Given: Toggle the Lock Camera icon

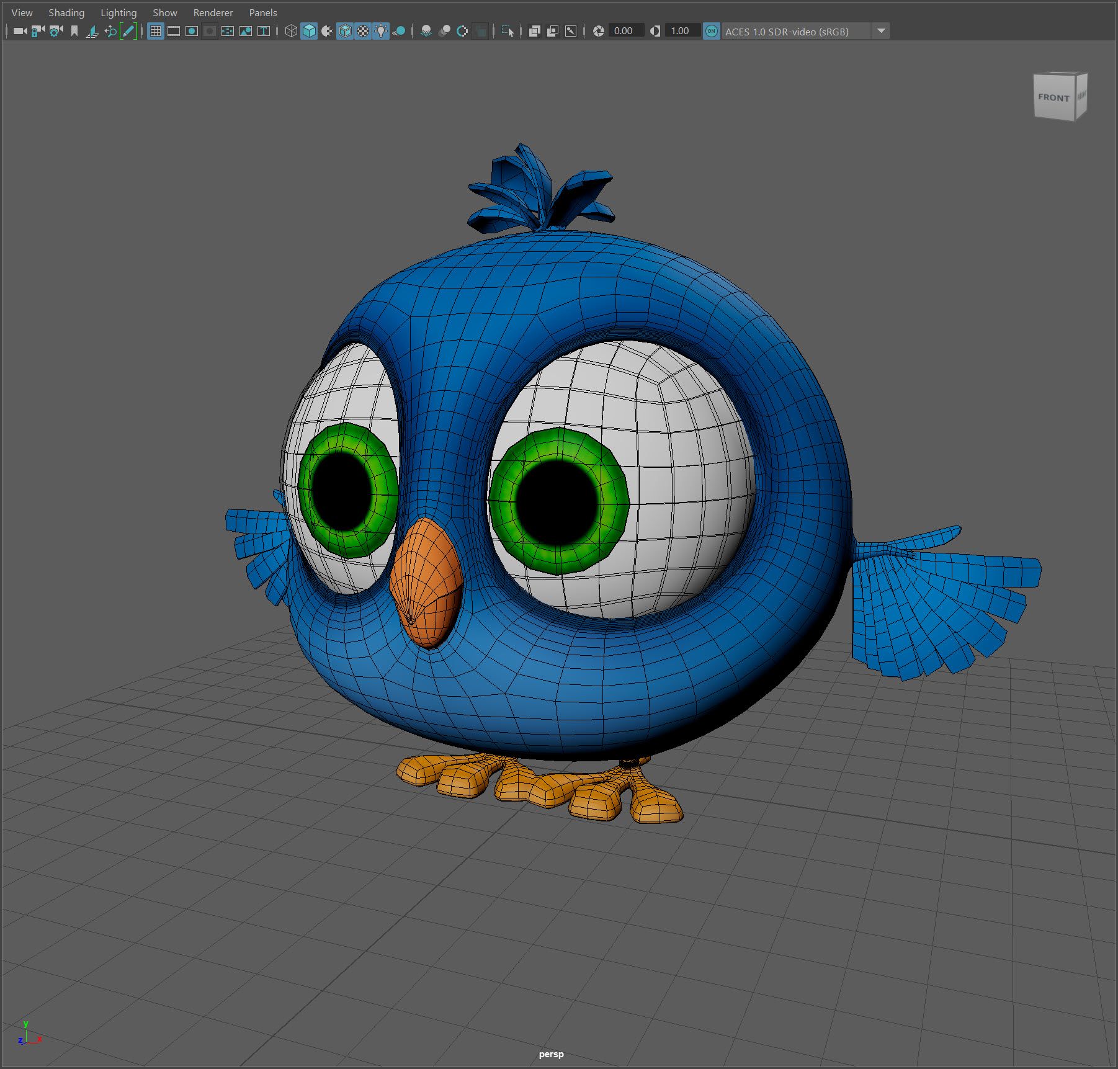Looking at the screenshot, I should (x=38, y=31).
